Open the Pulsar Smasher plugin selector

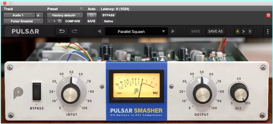tap(23, 21)
